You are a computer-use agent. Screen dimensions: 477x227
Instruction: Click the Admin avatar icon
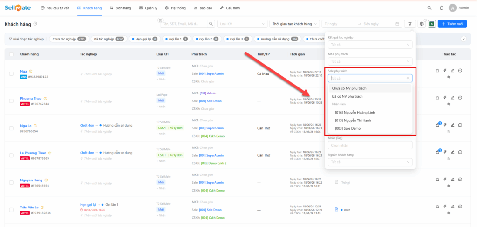click(452, 8)
